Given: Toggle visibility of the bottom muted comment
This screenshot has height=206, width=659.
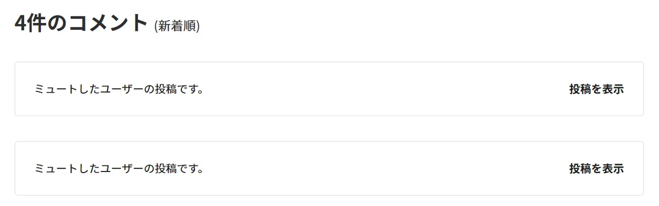Looking at the screenshot, I should [x=596, y=169].
